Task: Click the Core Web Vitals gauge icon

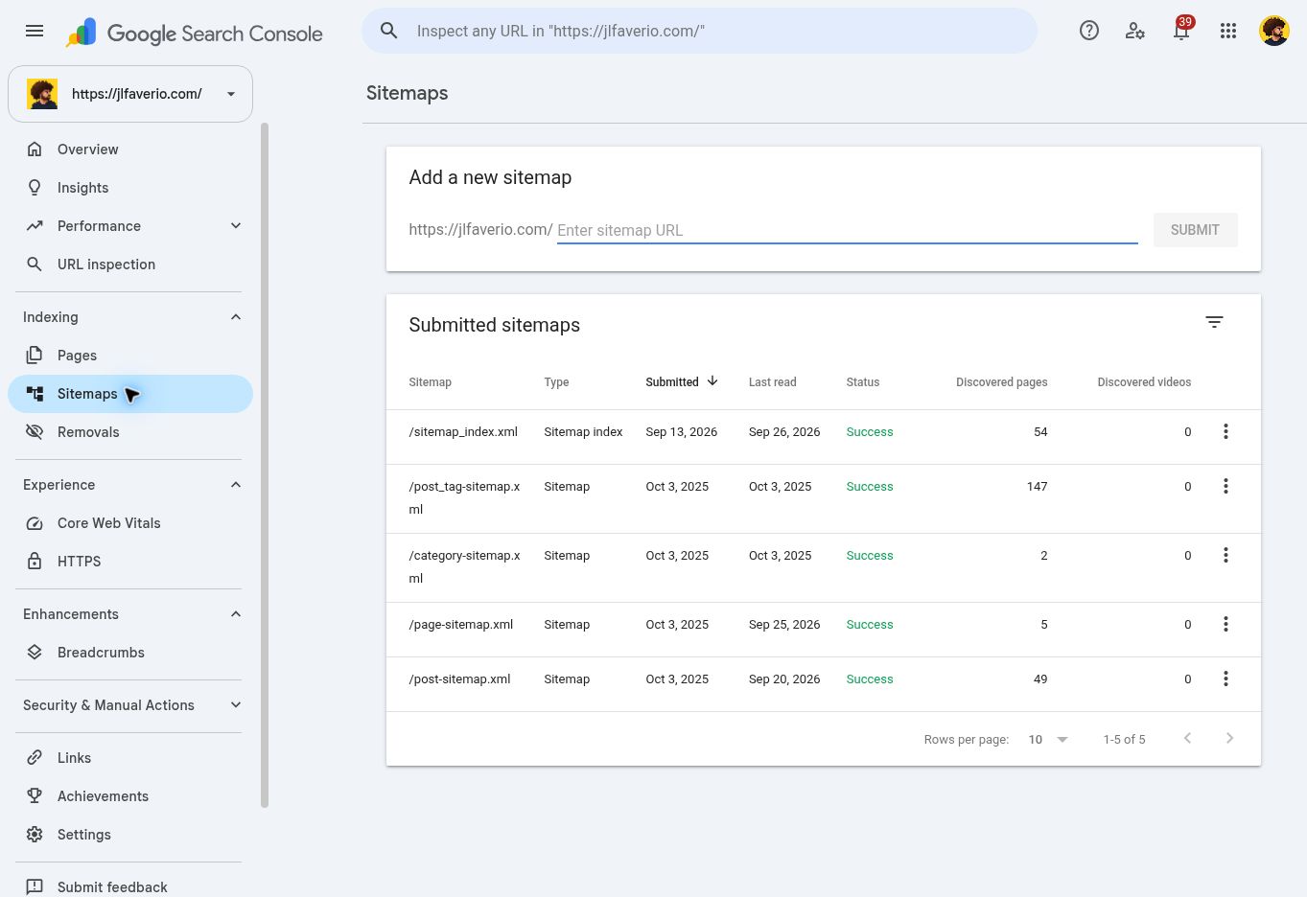Action: [x=35, y=523]
